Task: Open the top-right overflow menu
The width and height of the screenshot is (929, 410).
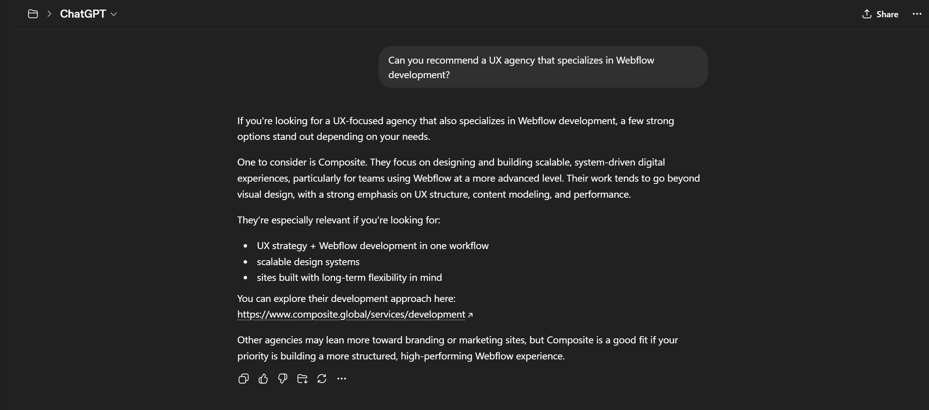Action: tap(917, 14)
